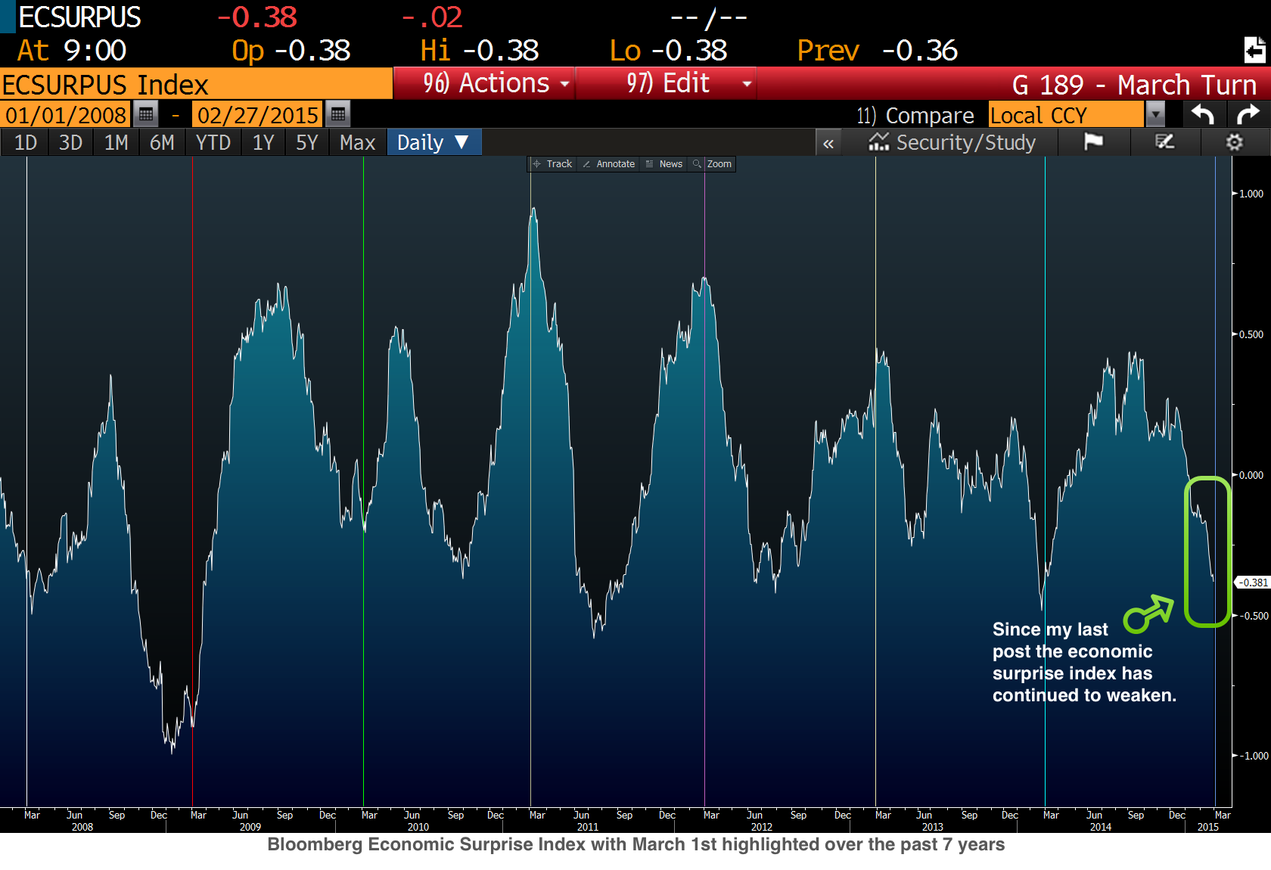Screen dimensions: 1271x870
Task: Click the flag event marker icon
Action: point(1093,142)
